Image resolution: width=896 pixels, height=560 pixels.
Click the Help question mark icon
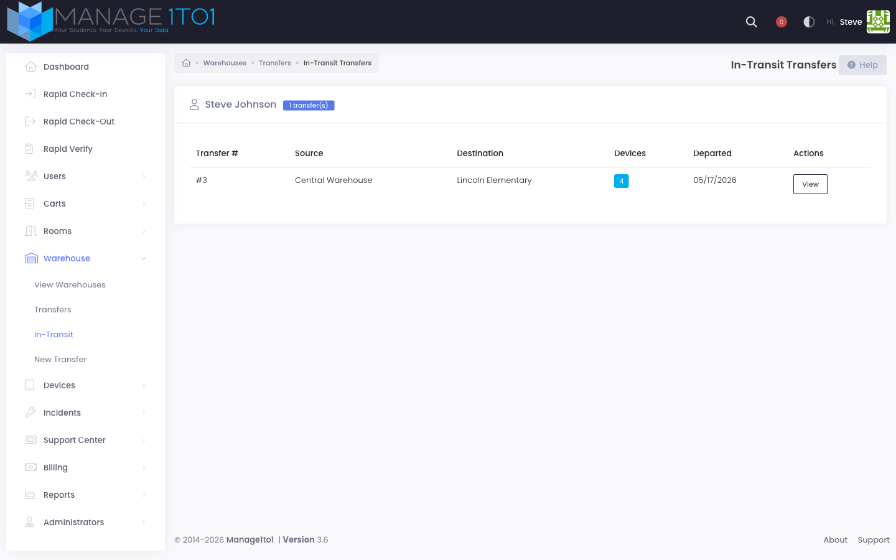[851, 65]
